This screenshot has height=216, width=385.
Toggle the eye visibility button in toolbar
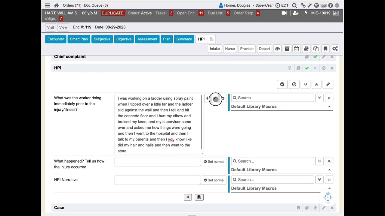tap(277, 49)
